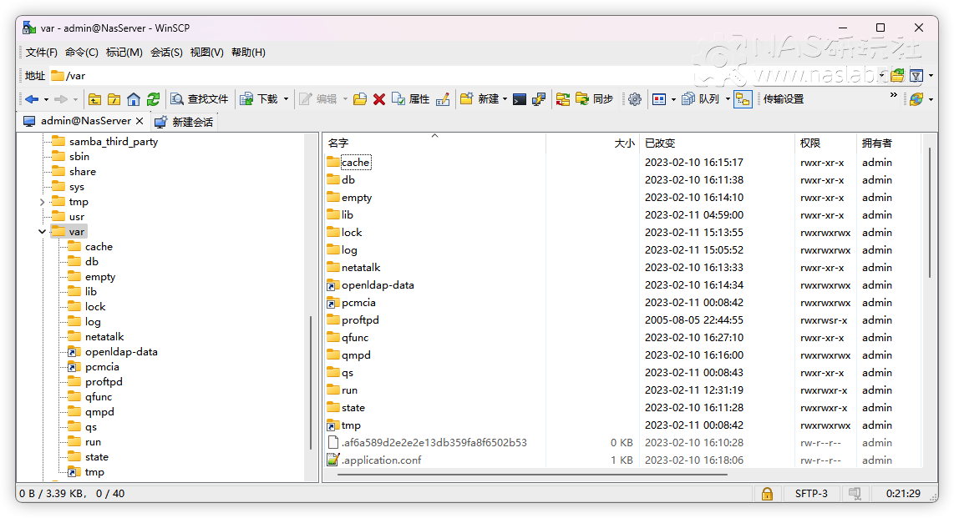
Task: Click the open file folder icon
Action: 360,99
